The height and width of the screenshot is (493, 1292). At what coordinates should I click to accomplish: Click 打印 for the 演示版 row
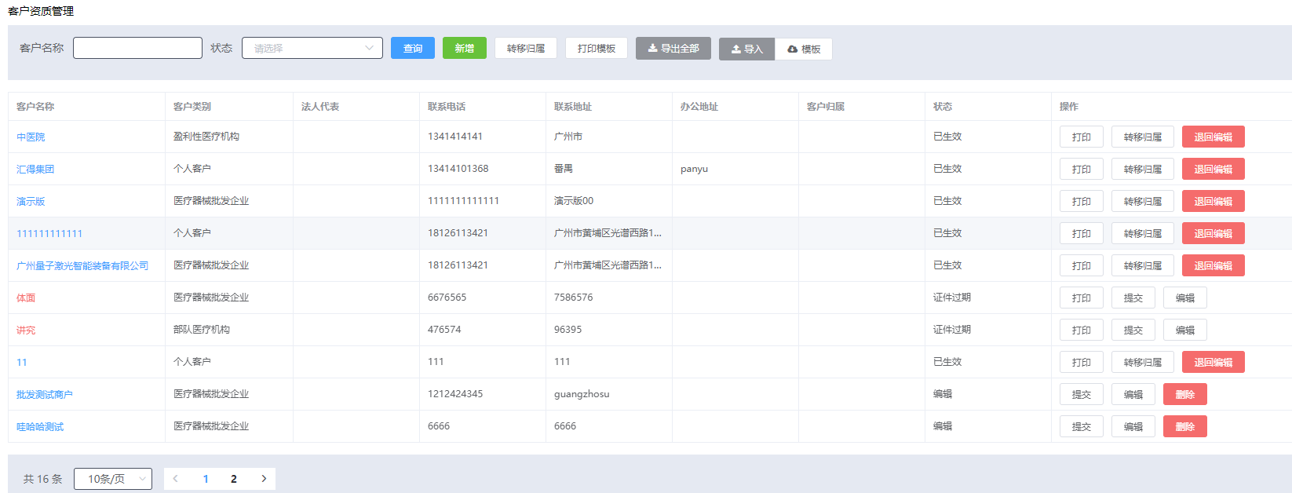(x=1081, y=202)
